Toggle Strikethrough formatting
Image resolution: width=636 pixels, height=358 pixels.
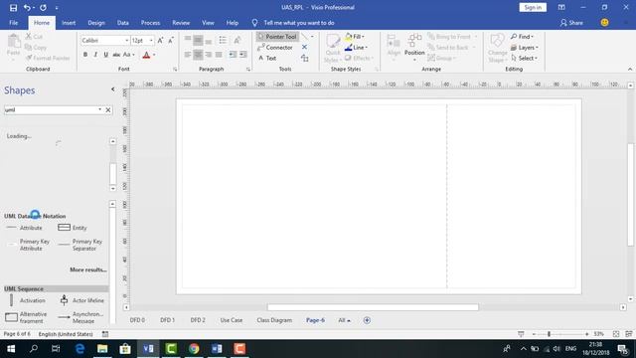tap(116, 55)
